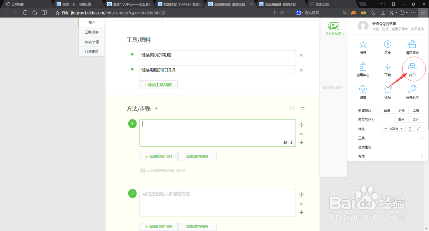
Task: Click the skin shirt icon in title bar
Action: (x=393, y=4)
